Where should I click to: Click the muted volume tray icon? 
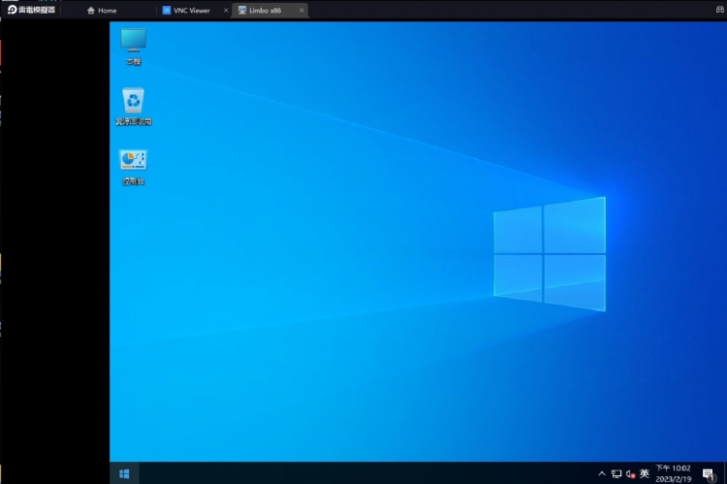[x=630, y=473]
